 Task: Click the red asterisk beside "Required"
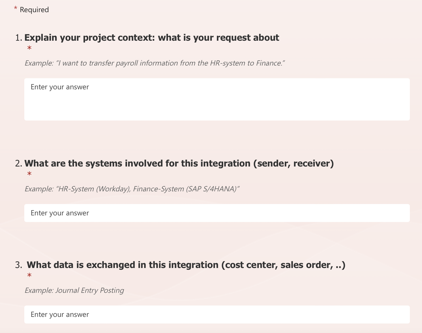[x=16, y=9]
